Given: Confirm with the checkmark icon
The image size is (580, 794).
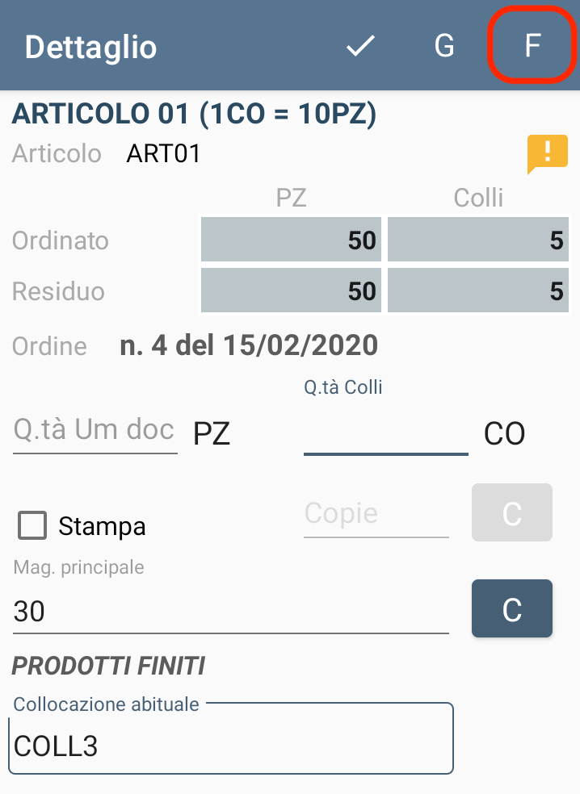Looking at the screenshot, I should [x=360, y=46].
